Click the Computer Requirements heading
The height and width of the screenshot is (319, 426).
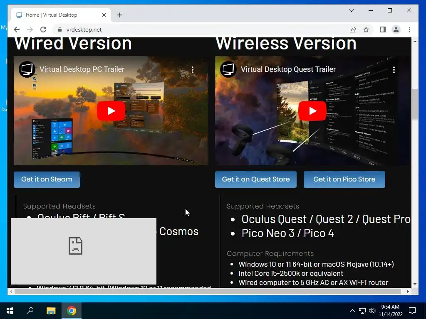[x=270, y=253]
